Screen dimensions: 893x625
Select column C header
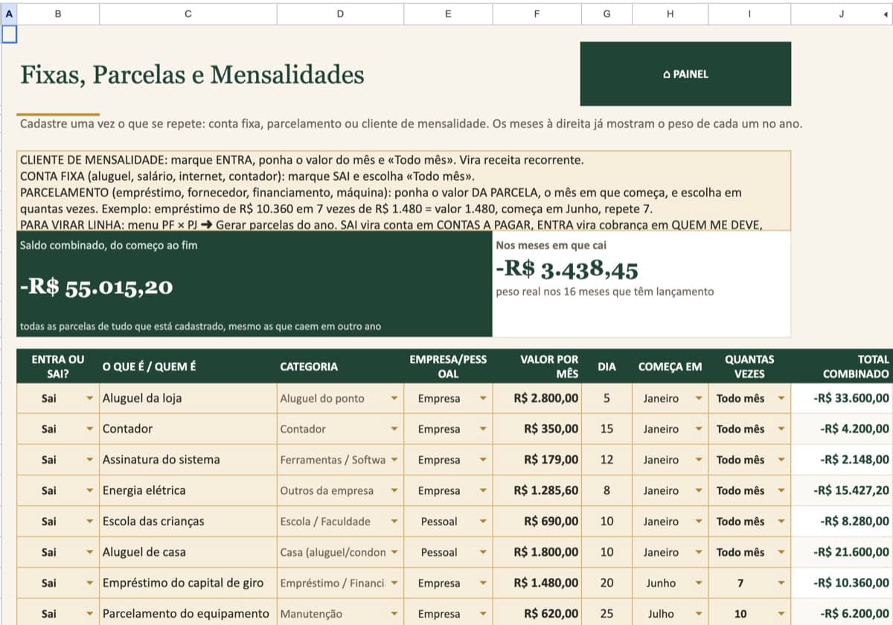(188, 13)
